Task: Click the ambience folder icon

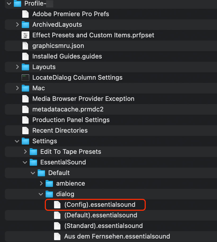Action: pyautogui.click(x=49, y=183)
